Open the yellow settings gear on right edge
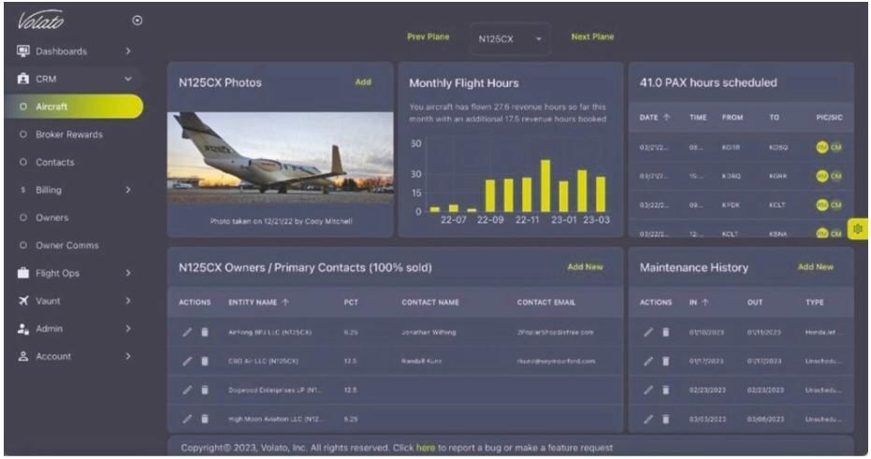The height and width of the screenshot is (459, 871). (x=860, y=229)
